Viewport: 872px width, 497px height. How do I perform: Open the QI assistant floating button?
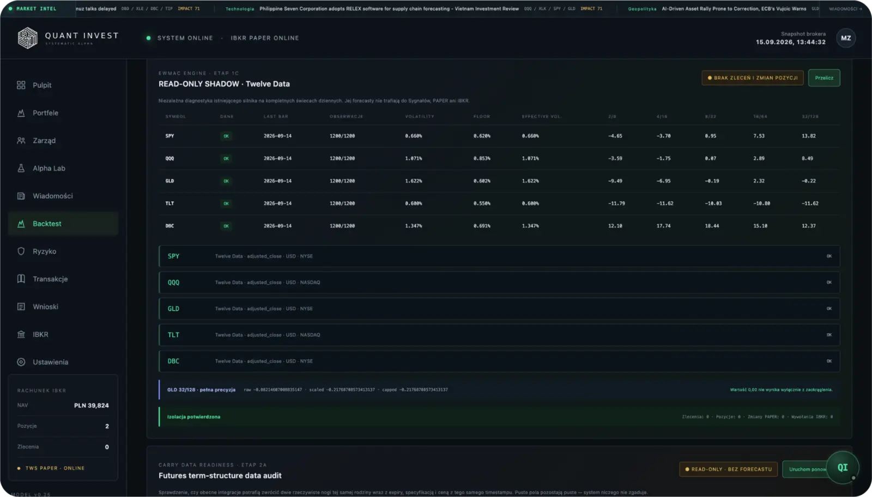[x=843, y=468]
